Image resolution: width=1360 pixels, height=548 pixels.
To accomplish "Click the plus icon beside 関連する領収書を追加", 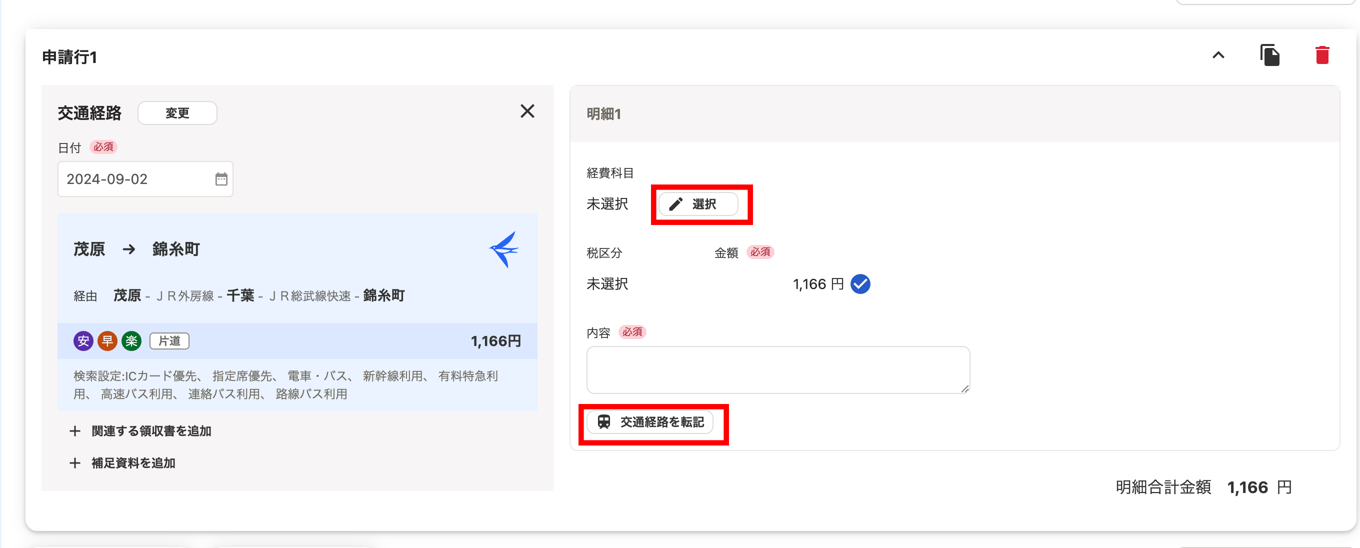I will [x=75, y=431].
